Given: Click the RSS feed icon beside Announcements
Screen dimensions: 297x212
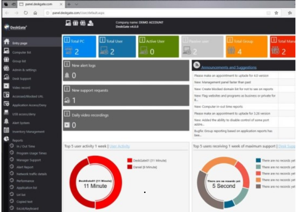Looking at the screenshot, I should (196, 65).
